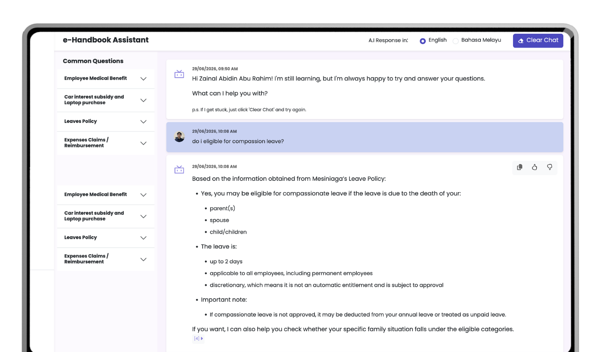Click the 09:50 AM timestamp
This screenshot has width=595, height=352.
click(x=215, y=69)
